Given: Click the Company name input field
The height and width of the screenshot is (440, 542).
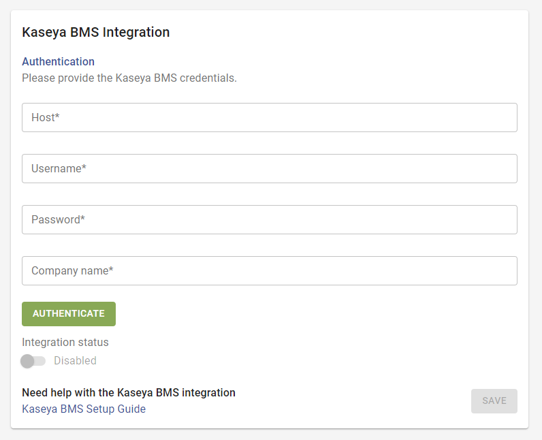Looking at the screenshot, I should 269,271.
